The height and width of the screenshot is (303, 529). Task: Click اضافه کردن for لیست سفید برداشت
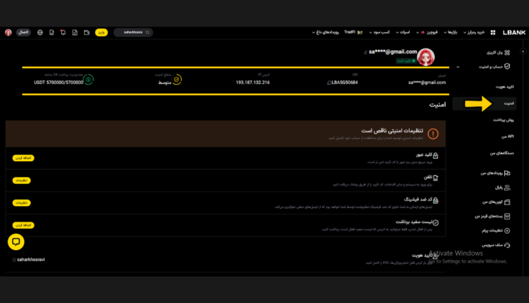coord(23,225)
